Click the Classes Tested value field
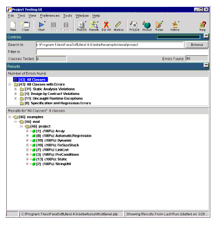224x229 pixels. (x=52, y=59)
